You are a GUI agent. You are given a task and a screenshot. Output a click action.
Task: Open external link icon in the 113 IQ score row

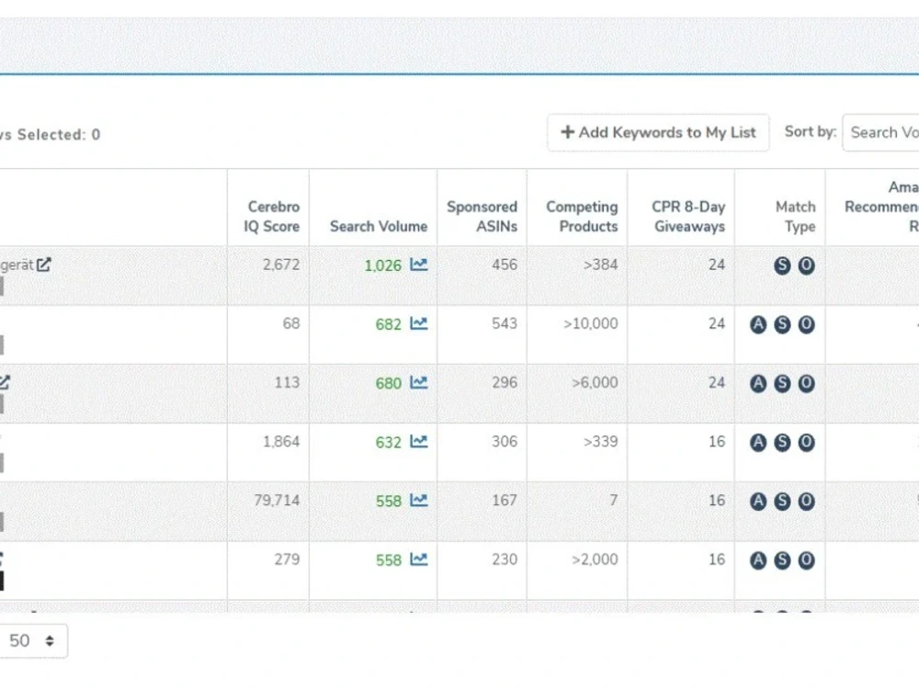tap(5, 382)
